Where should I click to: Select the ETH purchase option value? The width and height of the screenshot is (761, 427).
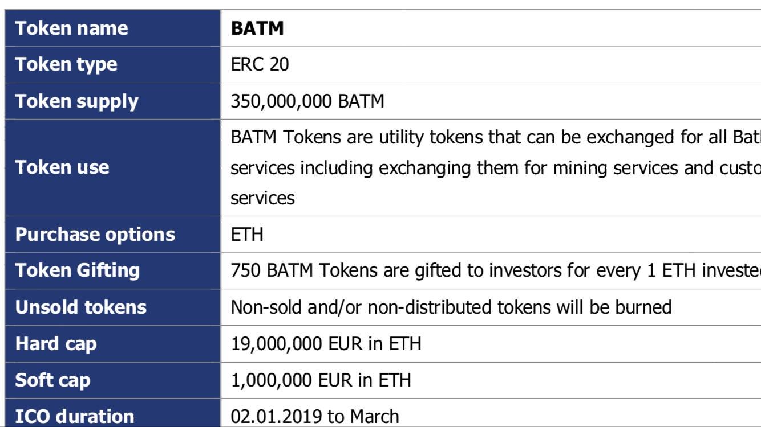click(x=247, y=235)
